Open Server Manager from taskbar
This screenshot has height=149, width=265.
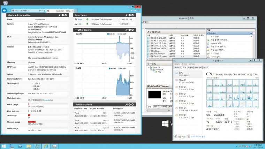[12, 146]
